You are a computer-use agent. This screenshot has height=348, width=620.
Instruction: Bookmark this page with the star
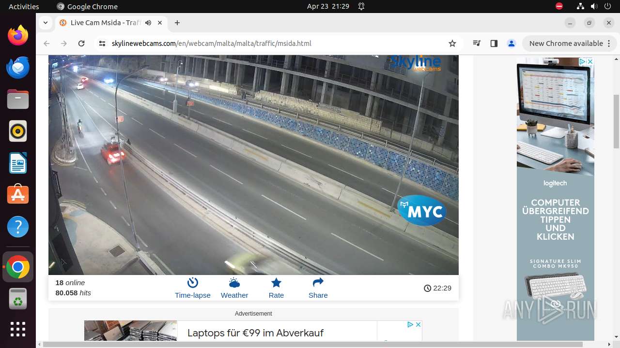tap(452, 43)
